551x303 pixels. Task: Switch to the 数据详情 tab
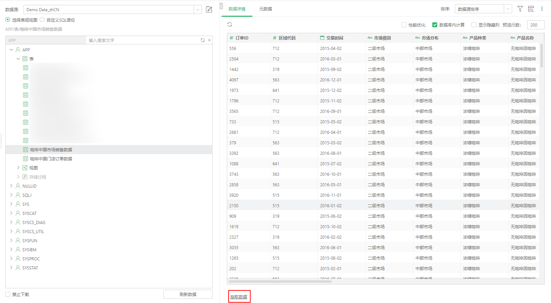click(x=237, y=9)
